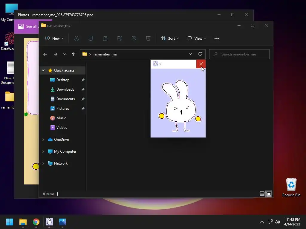
Task: Open Google Chrome from the taskbar
Action: tap(36, 222)
